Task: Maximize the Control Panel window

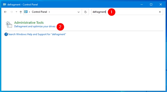Action: click(151, 4)
